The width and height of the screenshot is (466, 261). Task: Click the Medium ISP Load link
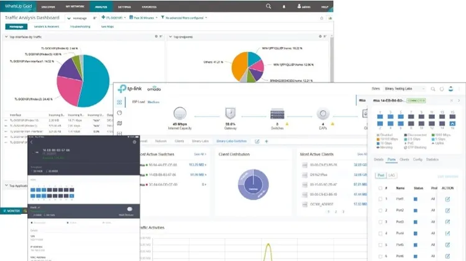(153, 102)
